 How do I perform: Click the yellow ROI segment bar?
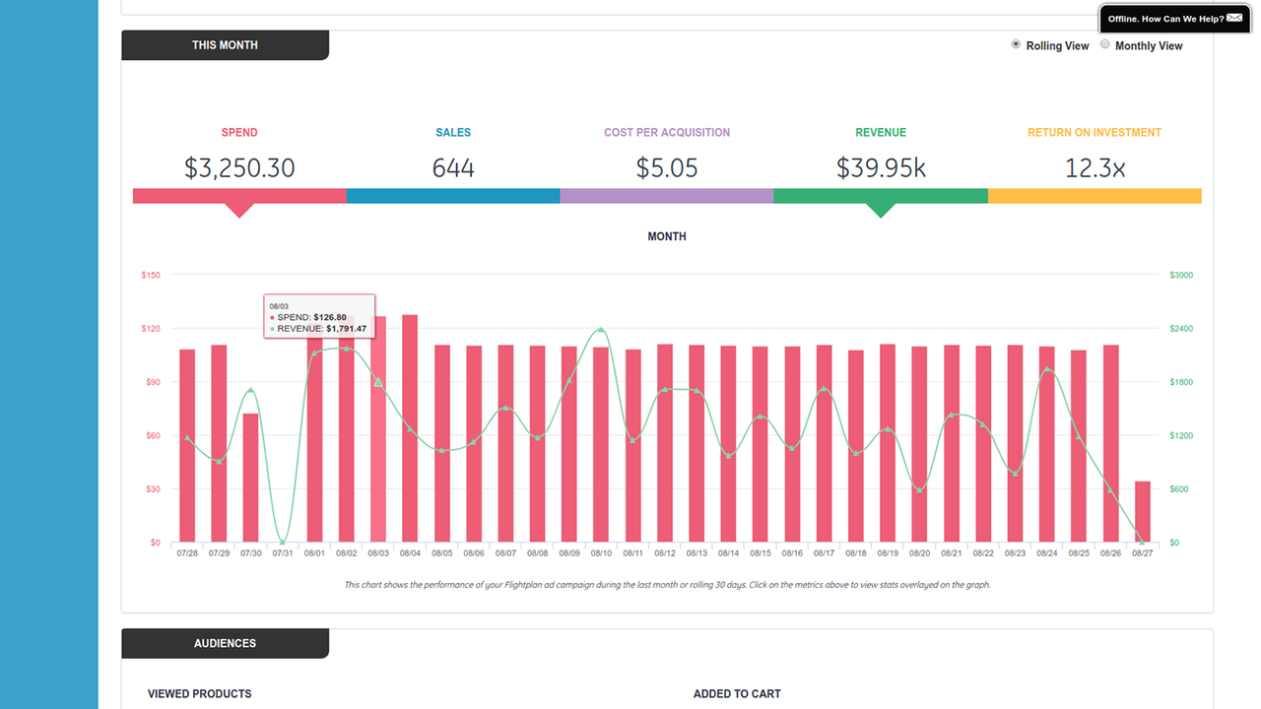(x=1095, y=195)
